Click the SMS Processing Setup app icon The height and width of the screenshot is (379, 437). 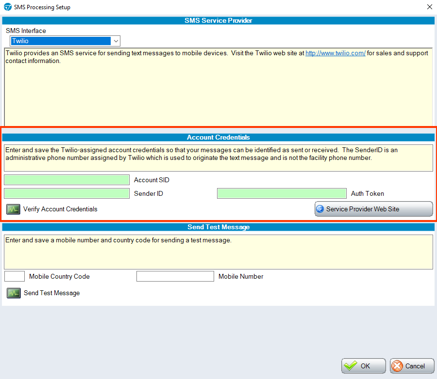pyautogui.click(x=7, y=7)
